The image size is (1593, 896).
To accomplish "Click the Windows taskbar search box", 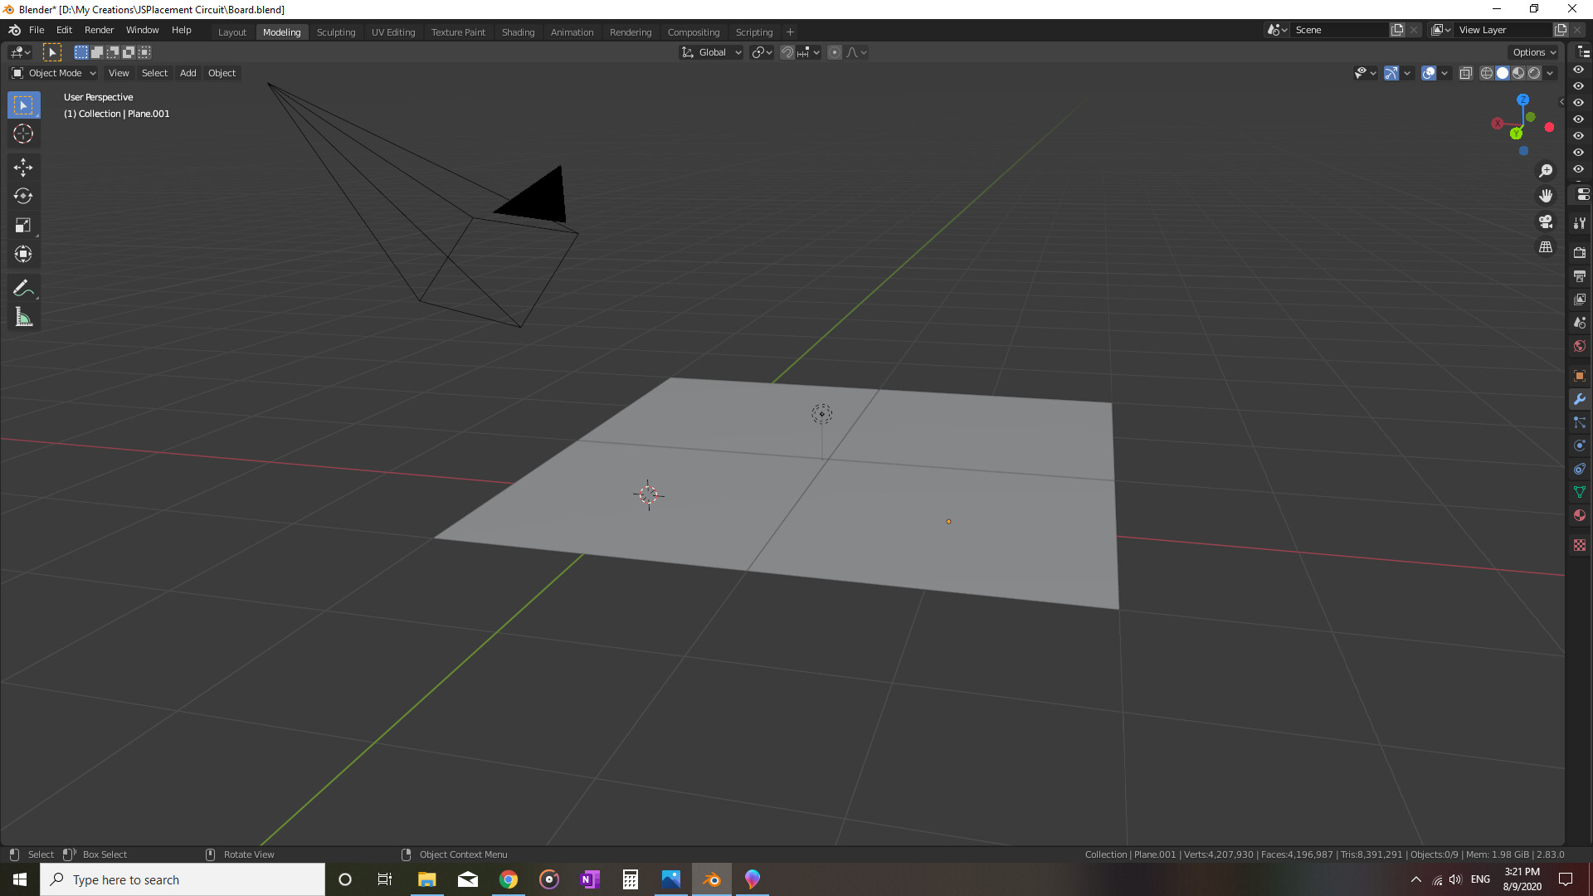I will click(x=183, y=879).
